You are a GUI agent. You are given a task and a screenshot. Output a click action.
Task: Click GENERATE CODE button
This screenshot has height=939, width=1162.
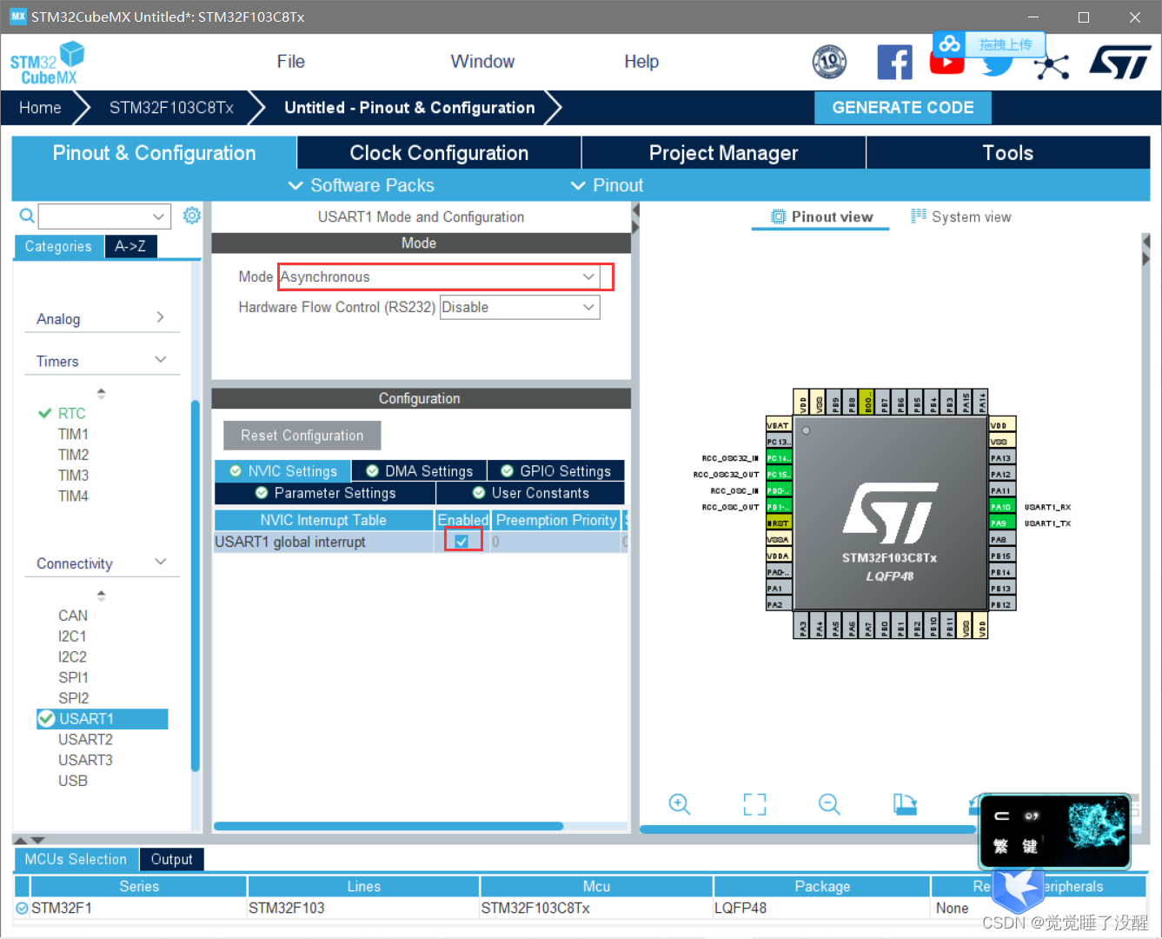coord(903,108)
